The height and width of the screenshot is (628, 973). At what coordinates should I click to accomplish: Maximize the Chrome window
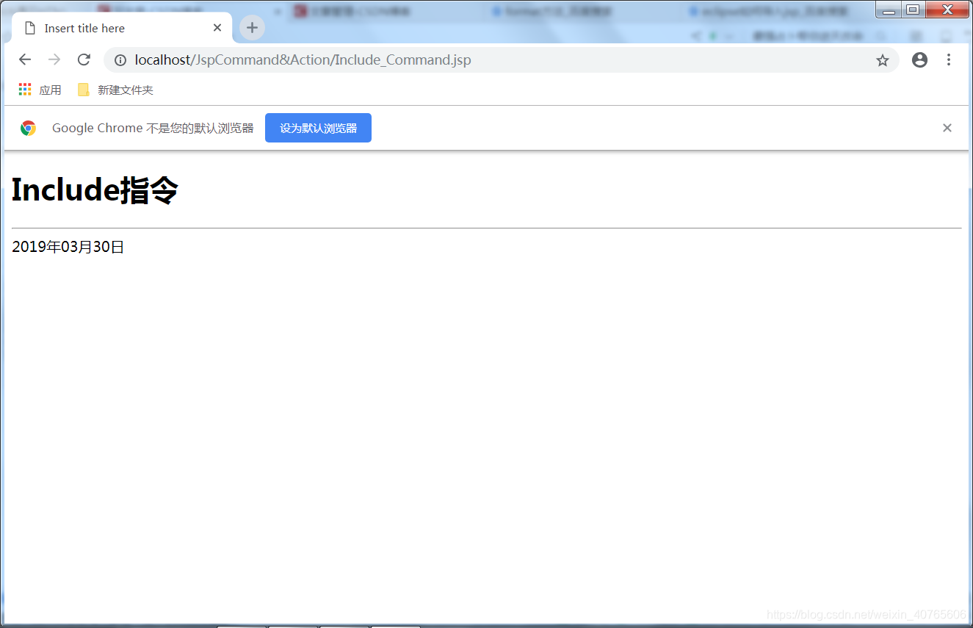coord(913,10)
